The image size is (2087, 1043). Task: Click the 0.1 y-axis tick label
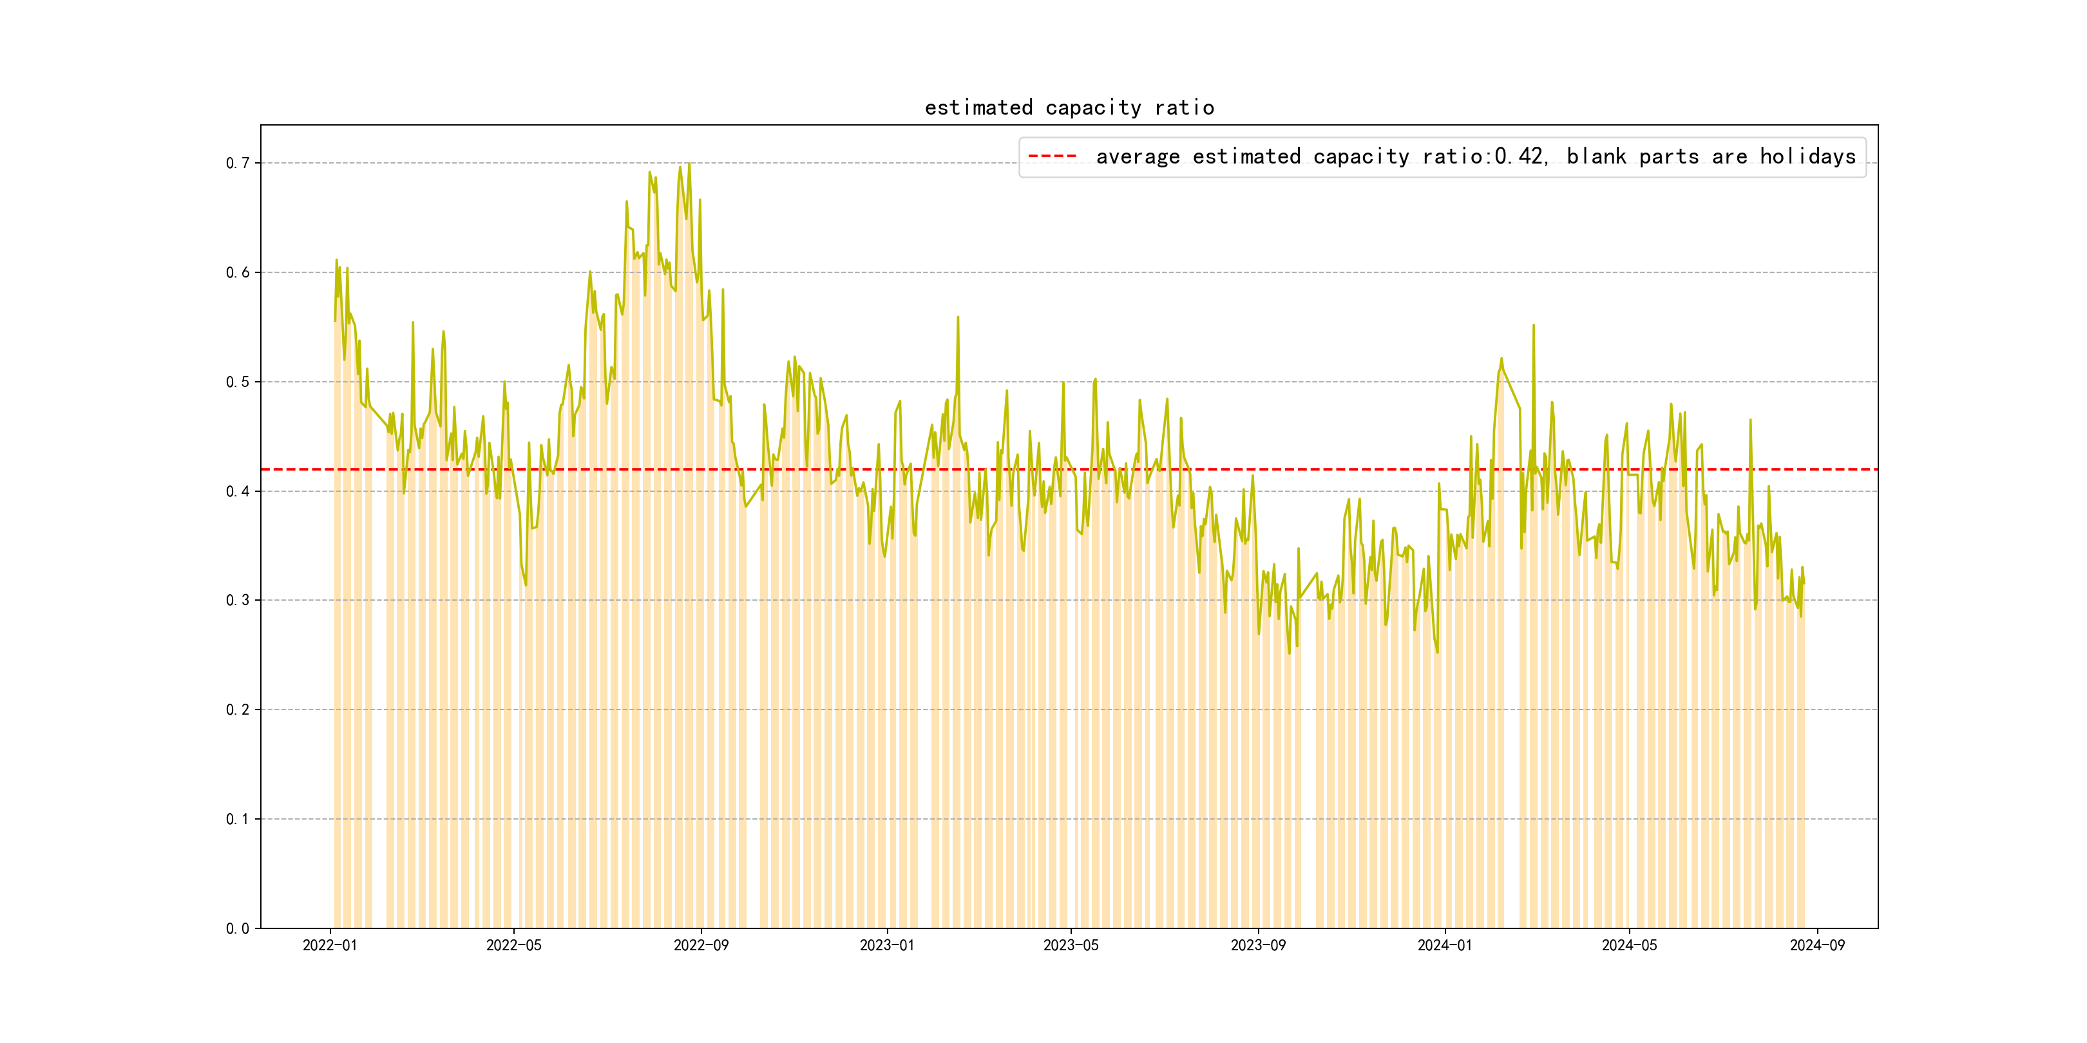(238, 820)
